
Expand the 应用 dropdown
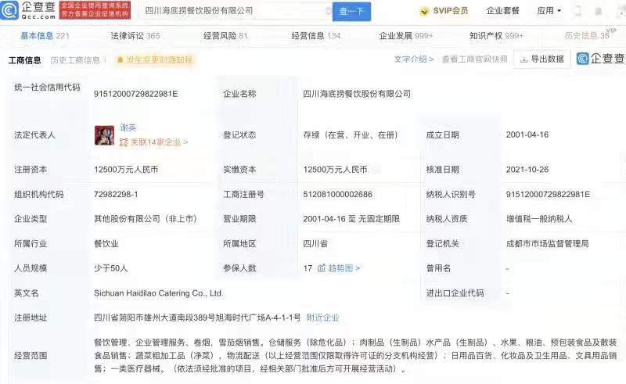(549, 11)
